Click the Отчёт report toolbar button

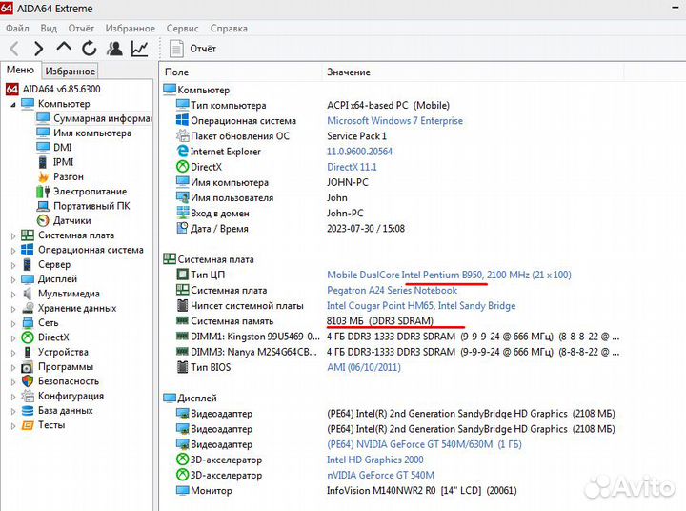point(192,49)
